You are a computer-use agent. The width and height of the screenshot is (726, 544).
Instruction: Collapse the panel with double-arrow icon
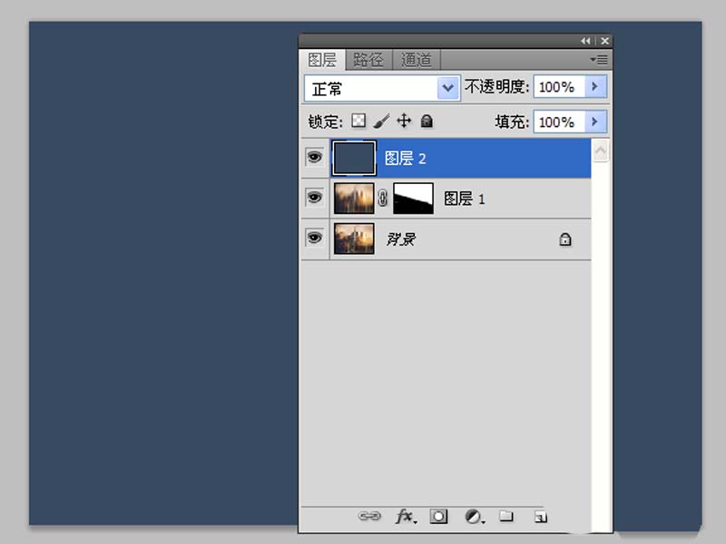pyautogui.click(x=586, y=41)
